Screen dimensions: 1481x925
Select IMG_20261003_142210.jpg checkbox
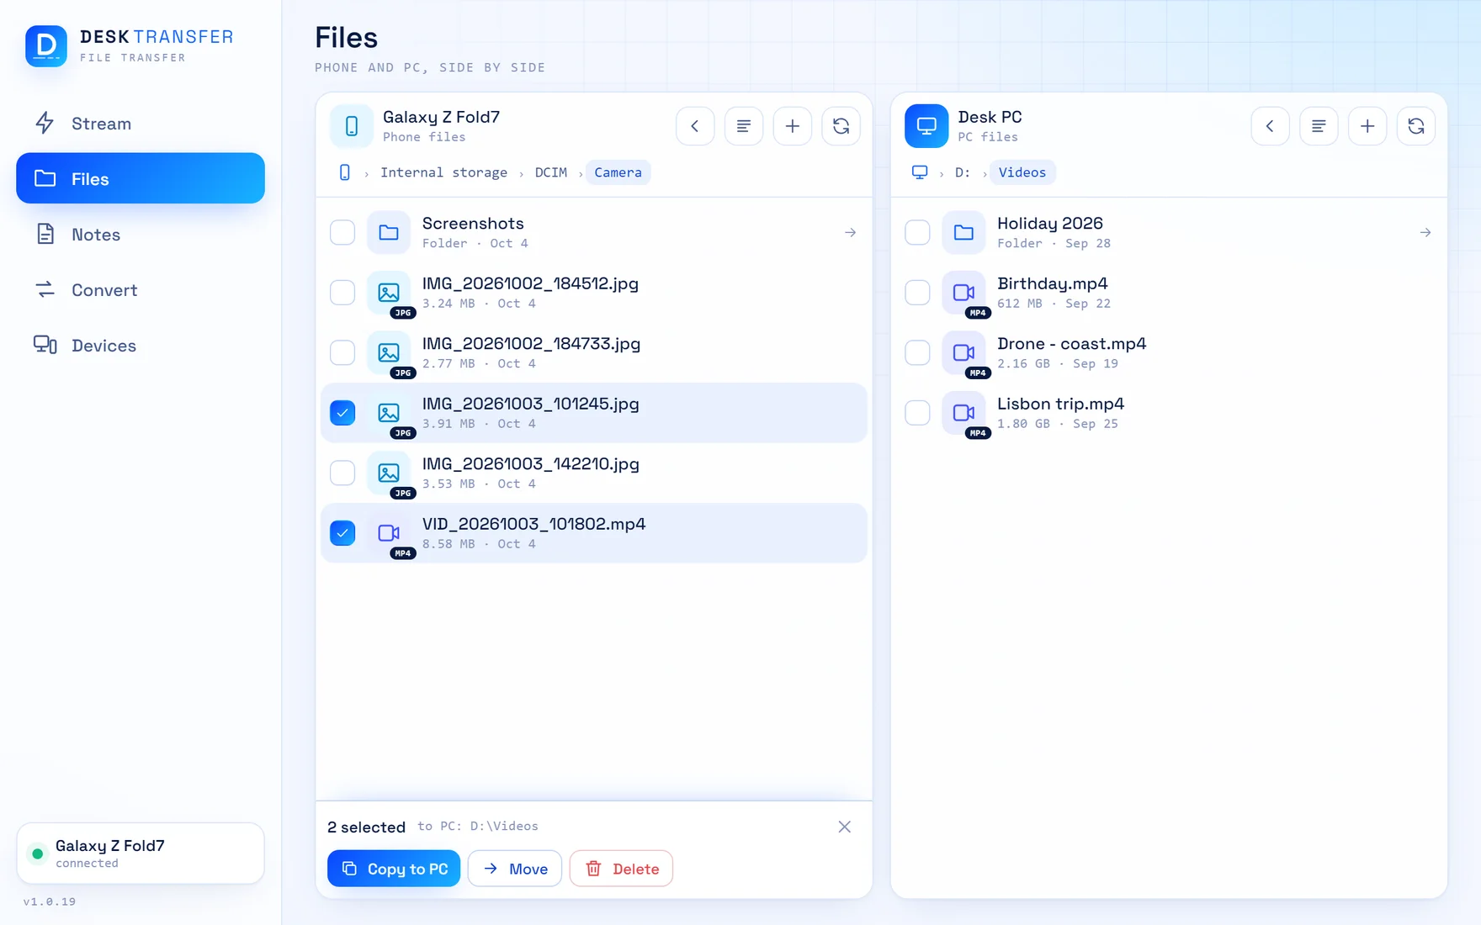(342, 473)
